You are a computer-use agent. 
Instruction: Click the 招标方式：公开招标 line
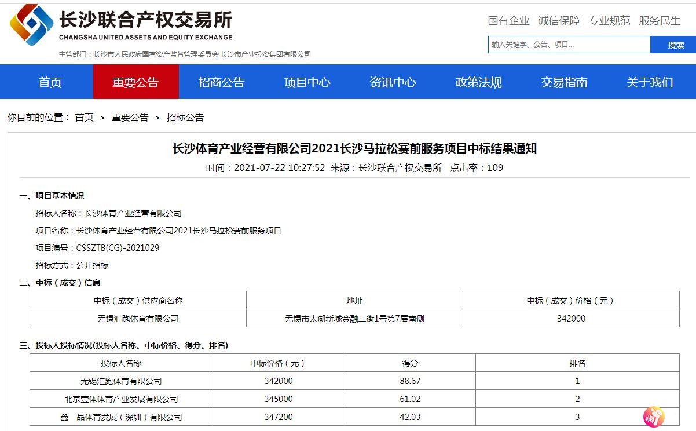point(72,265)
